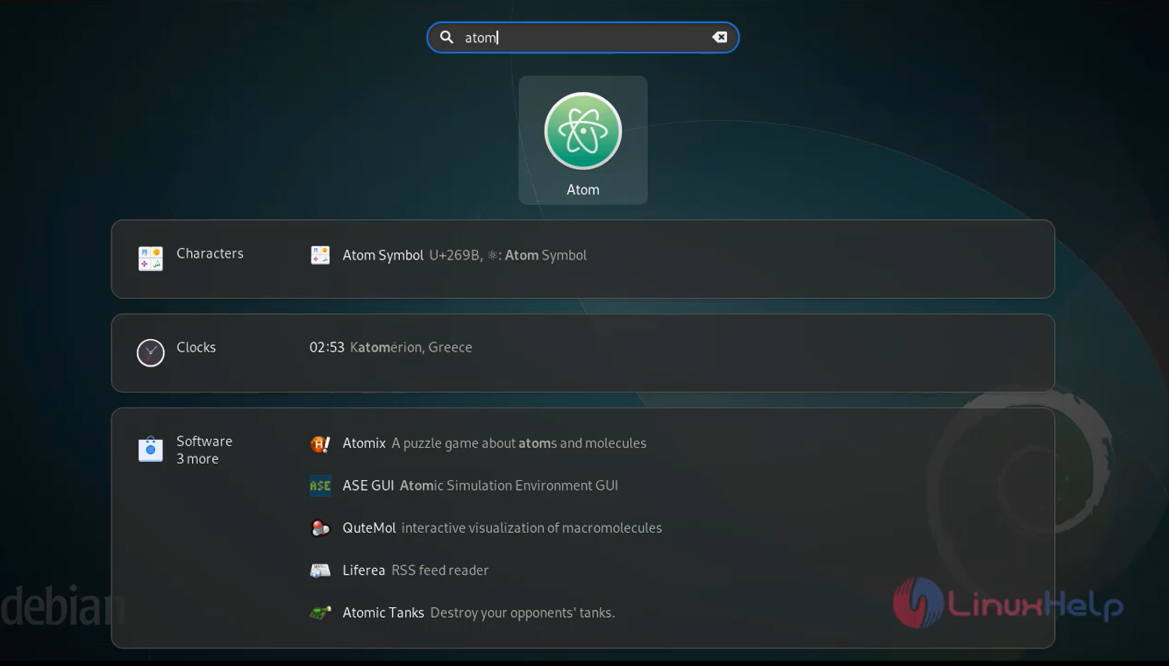This screenshot has height=666, width=1169.
Task: Launch the Atom application icon
Action: click(583, 131)
